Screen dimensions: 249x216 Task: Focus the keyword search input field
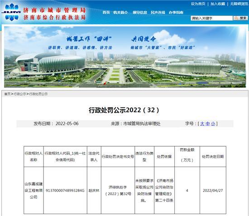point(211,18)
